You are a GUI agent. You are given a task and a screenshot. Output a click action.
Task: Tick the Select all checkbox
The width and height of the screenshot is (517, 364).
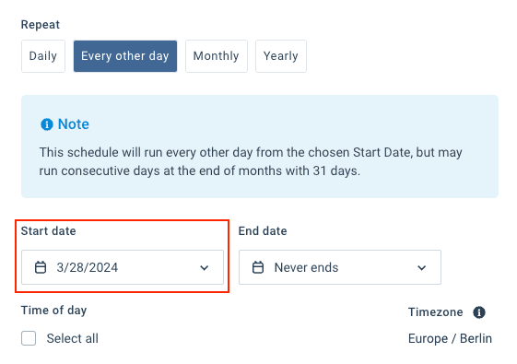tap(29, 338)
